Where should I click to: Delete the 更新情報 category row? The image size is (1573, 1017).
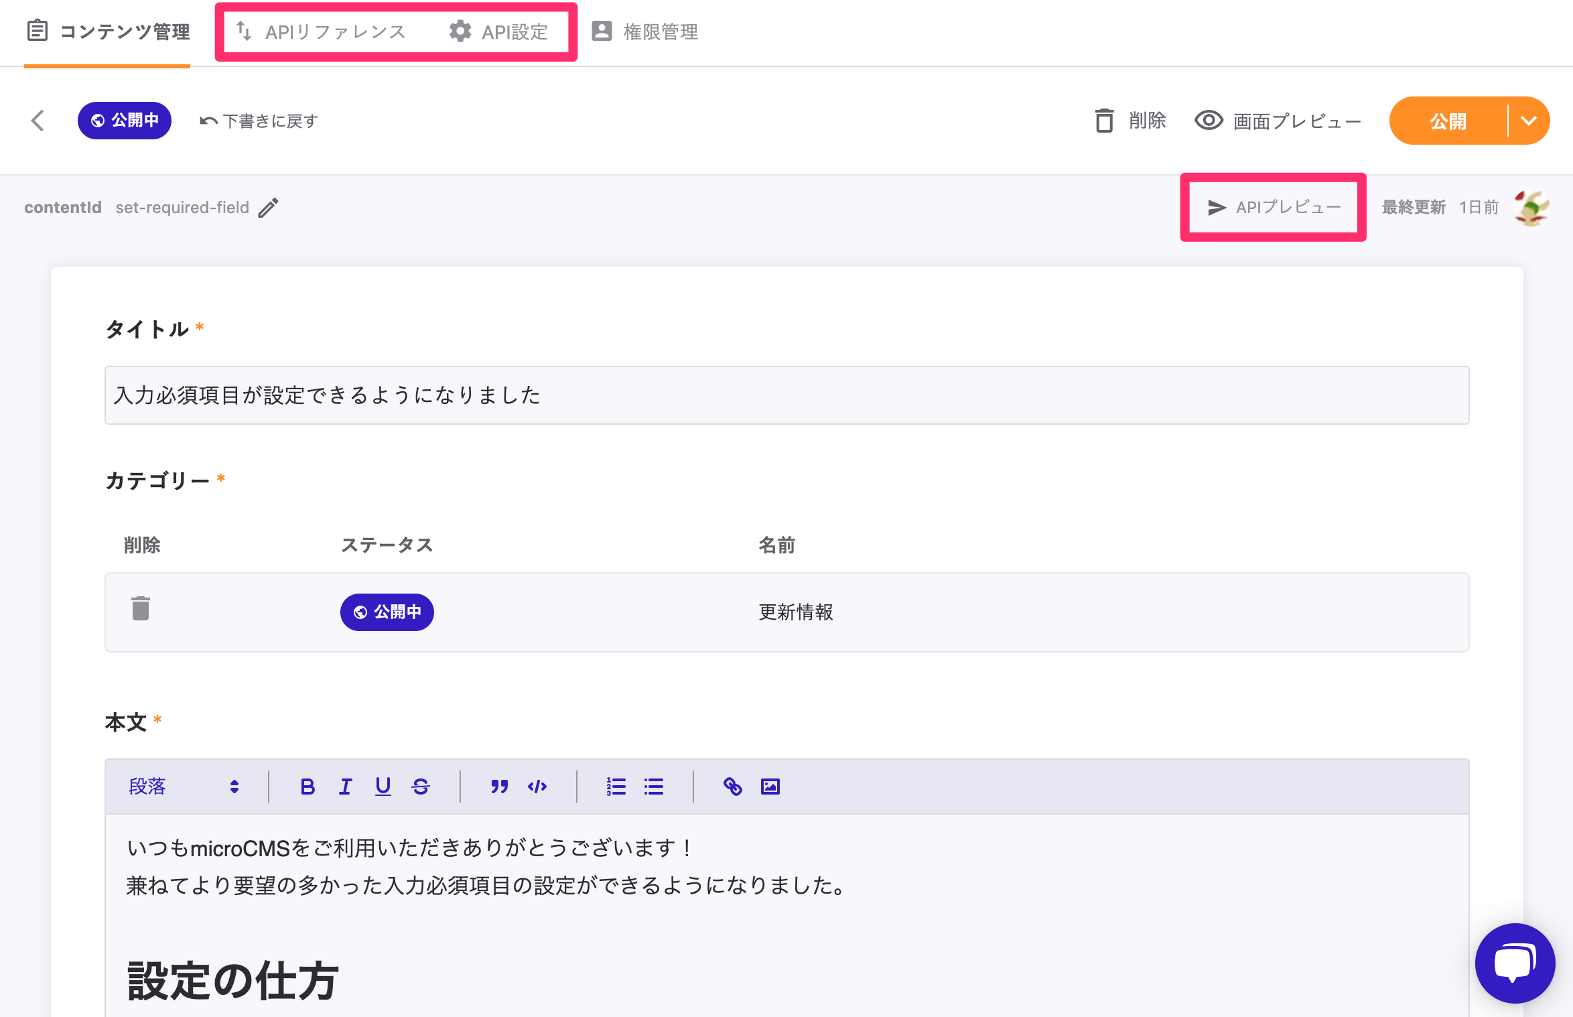pyautogui.click(x=141, y=609)
